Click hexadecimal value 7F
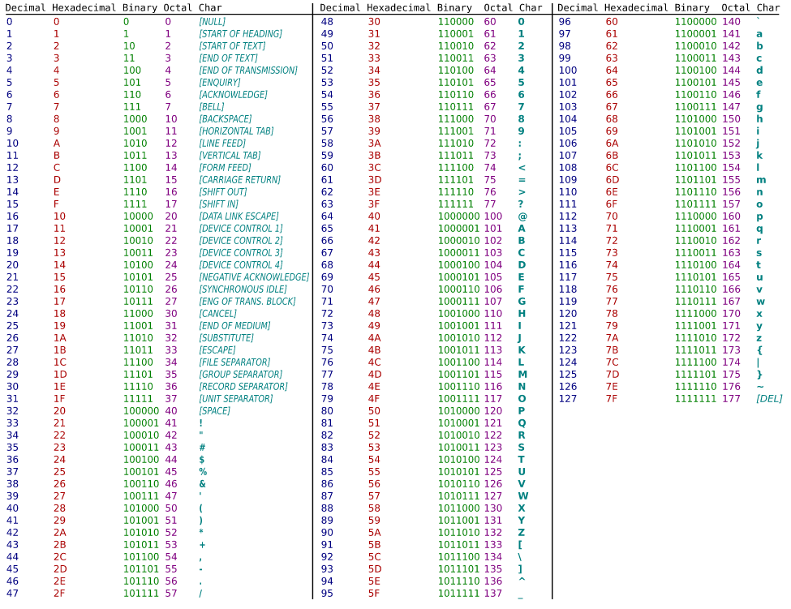The image size is (791, 609). (x=612, y=399)
